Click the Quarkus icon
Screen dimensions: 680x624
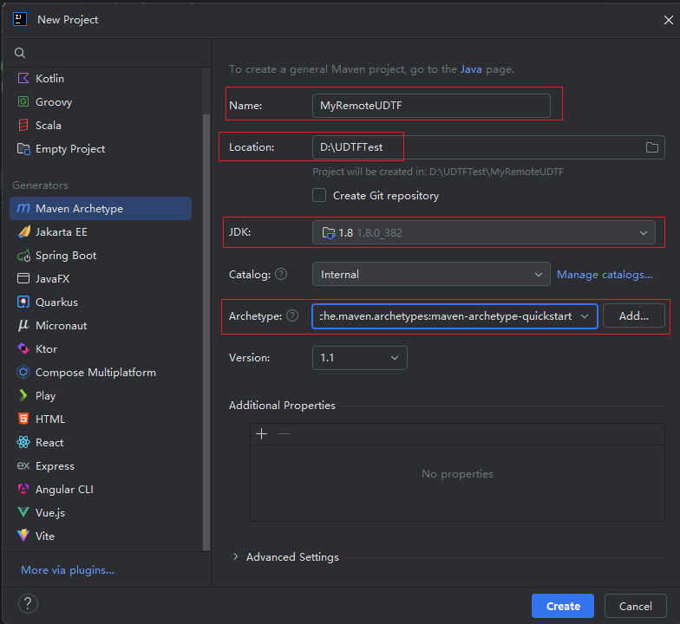point(23,302)
